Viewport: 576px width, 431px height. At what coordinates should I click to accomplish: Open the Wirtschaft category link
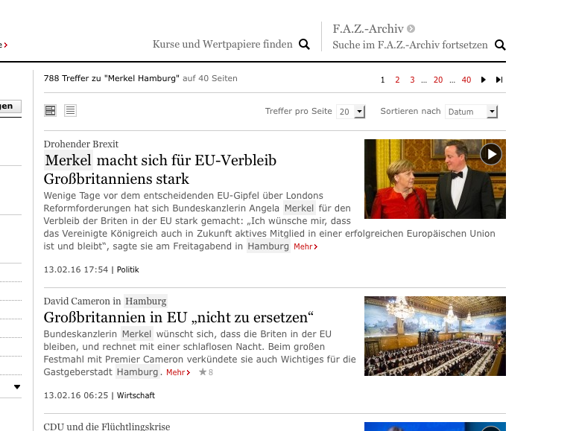[x=136, y=395]
